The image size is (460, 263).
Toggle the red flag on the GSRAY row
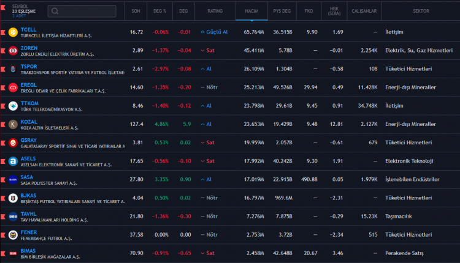(3, 143)
